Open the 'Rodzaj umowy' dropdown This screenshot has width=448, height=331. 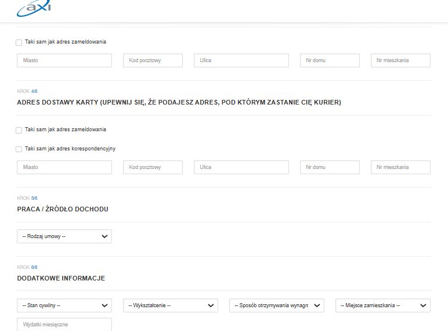click(x=64, y=236)
